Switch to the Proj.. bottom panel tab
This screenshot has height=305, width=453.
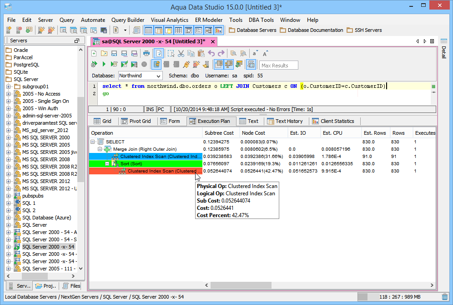click(45, 285)
